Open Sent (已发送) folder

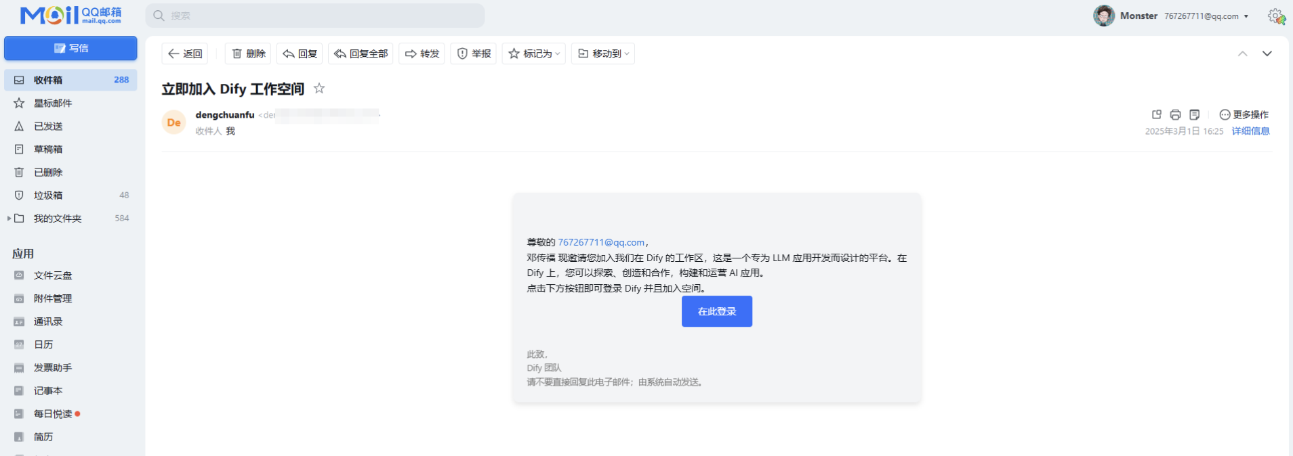tap(70, 126)
